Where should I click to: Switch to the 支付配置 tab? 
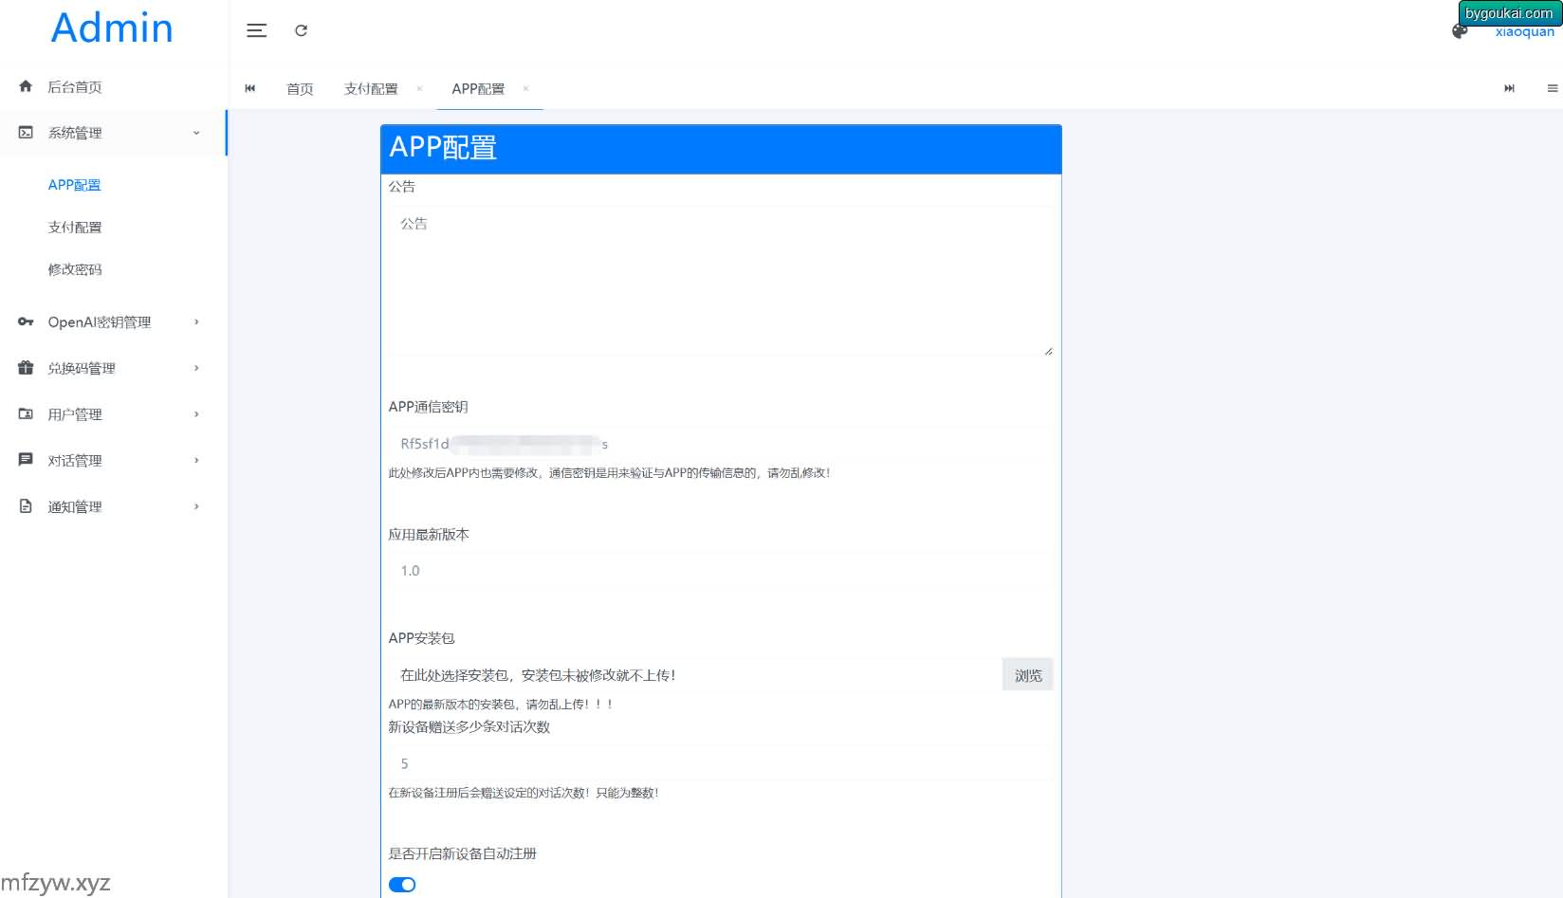pos(371,88)
